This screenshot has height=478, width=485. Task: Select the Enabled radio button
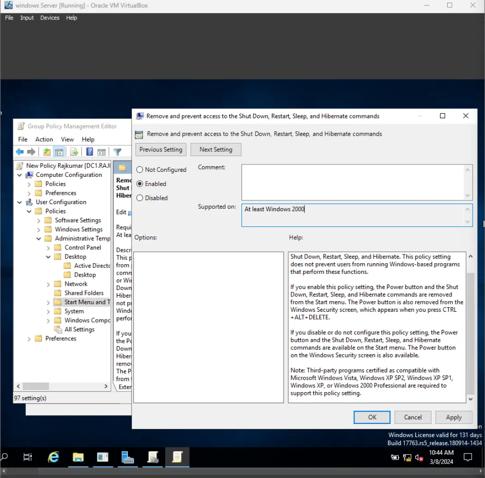click(140, 184)
